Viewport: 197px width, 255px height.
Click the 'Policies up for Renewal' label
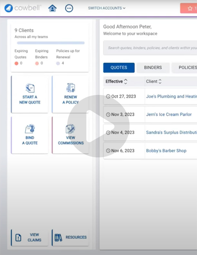(68, 54)
